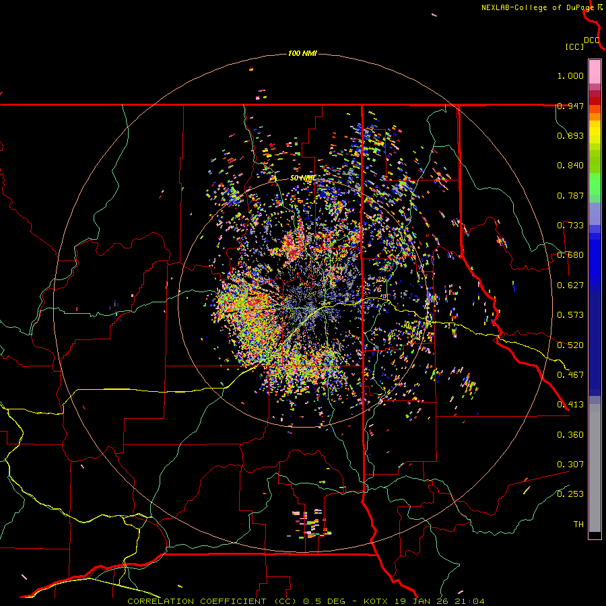
Task: Select the 0.307 legend value
Action: coord(570,465)
